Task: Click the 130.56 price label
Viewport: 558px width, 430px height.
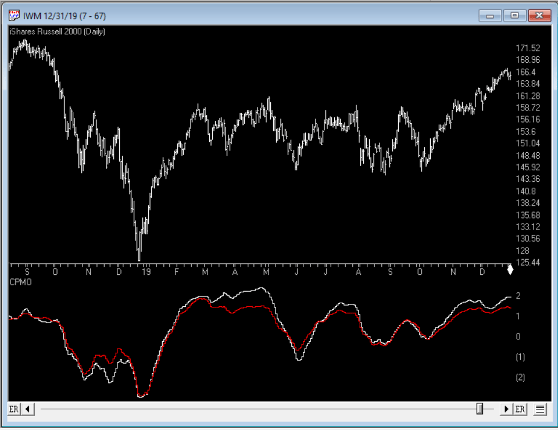Action: pyautogui.click(x=528, y=239)
